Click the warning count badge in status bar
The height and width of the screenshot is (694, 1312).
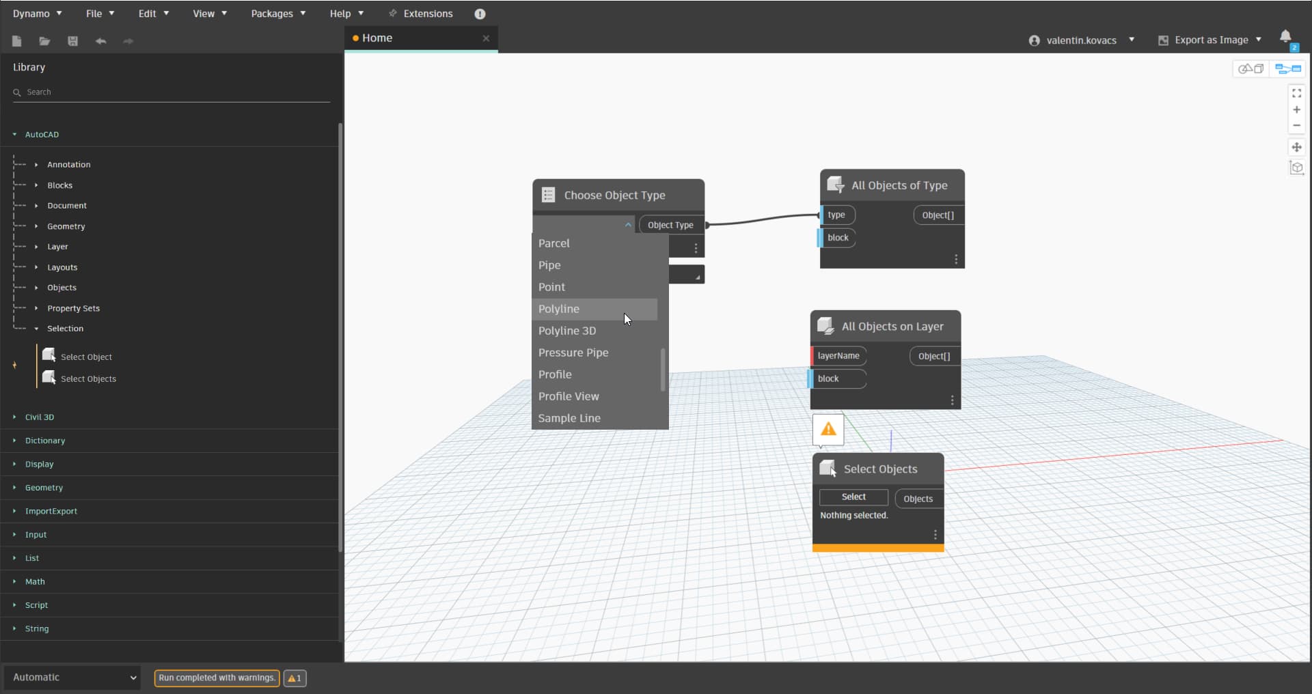coord(295,678)
